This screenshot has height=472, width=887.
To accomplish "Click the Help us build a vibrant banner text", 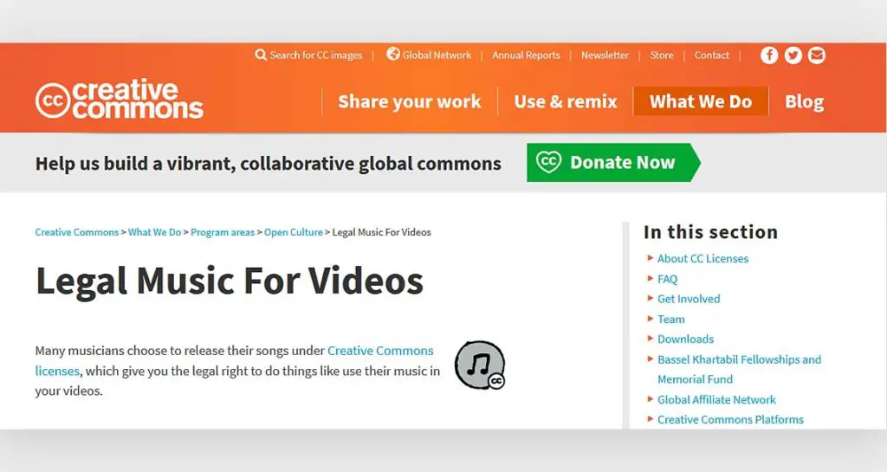I will tap(269, 164).
